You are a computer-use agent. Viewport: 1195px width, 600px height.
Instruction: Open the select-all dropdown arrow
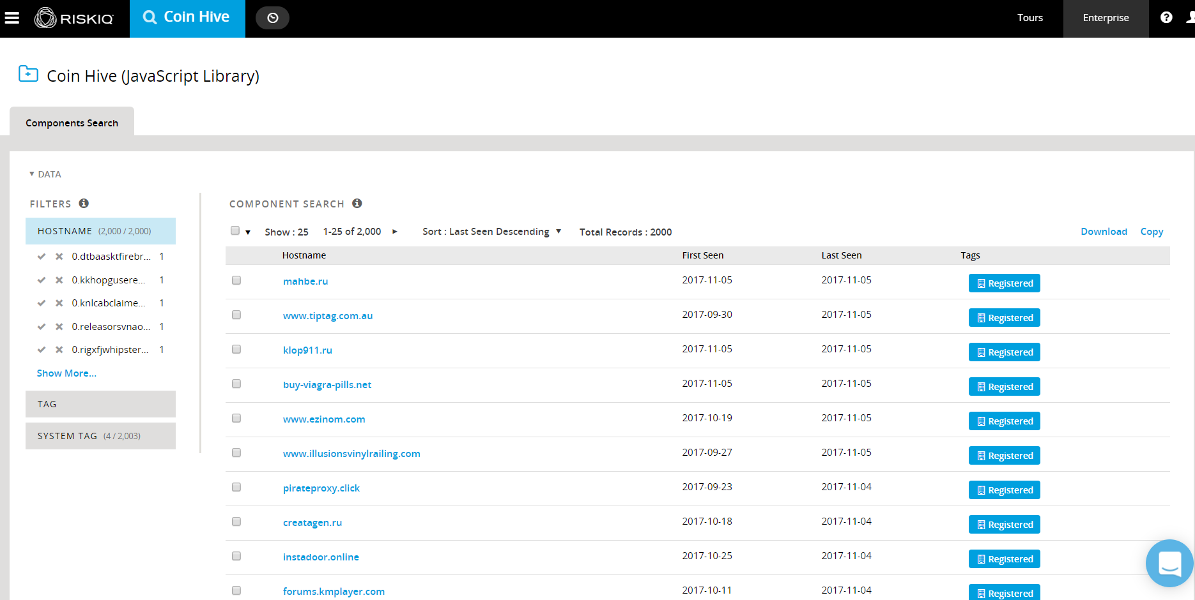(248, 232)
